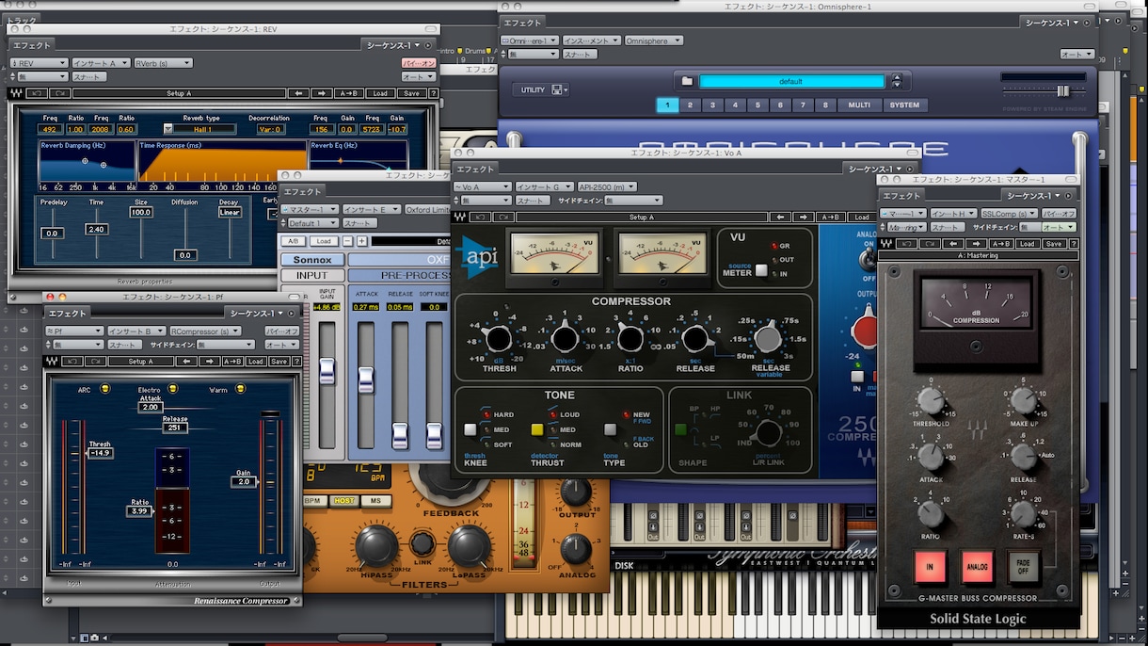This screenshot has width=1148, height=646.
Task: Click next preset arrow in Pf RCompressor
Action: click(208, 361)
